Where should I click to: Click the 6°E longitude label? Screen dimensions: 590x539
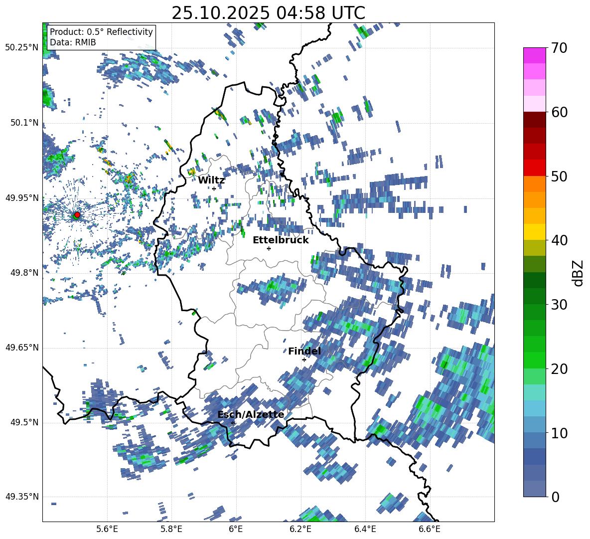coord(236,529)
